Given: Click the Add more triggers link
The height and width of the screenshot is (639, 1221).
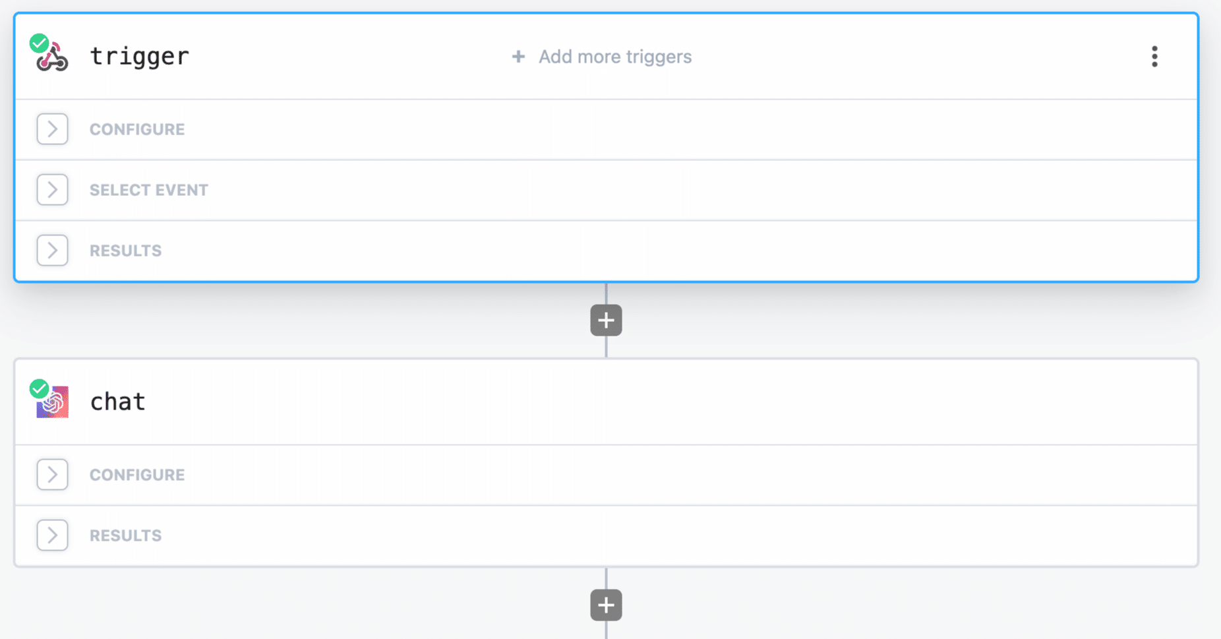Looking at the screenshot, I should [x=614, y=57].
